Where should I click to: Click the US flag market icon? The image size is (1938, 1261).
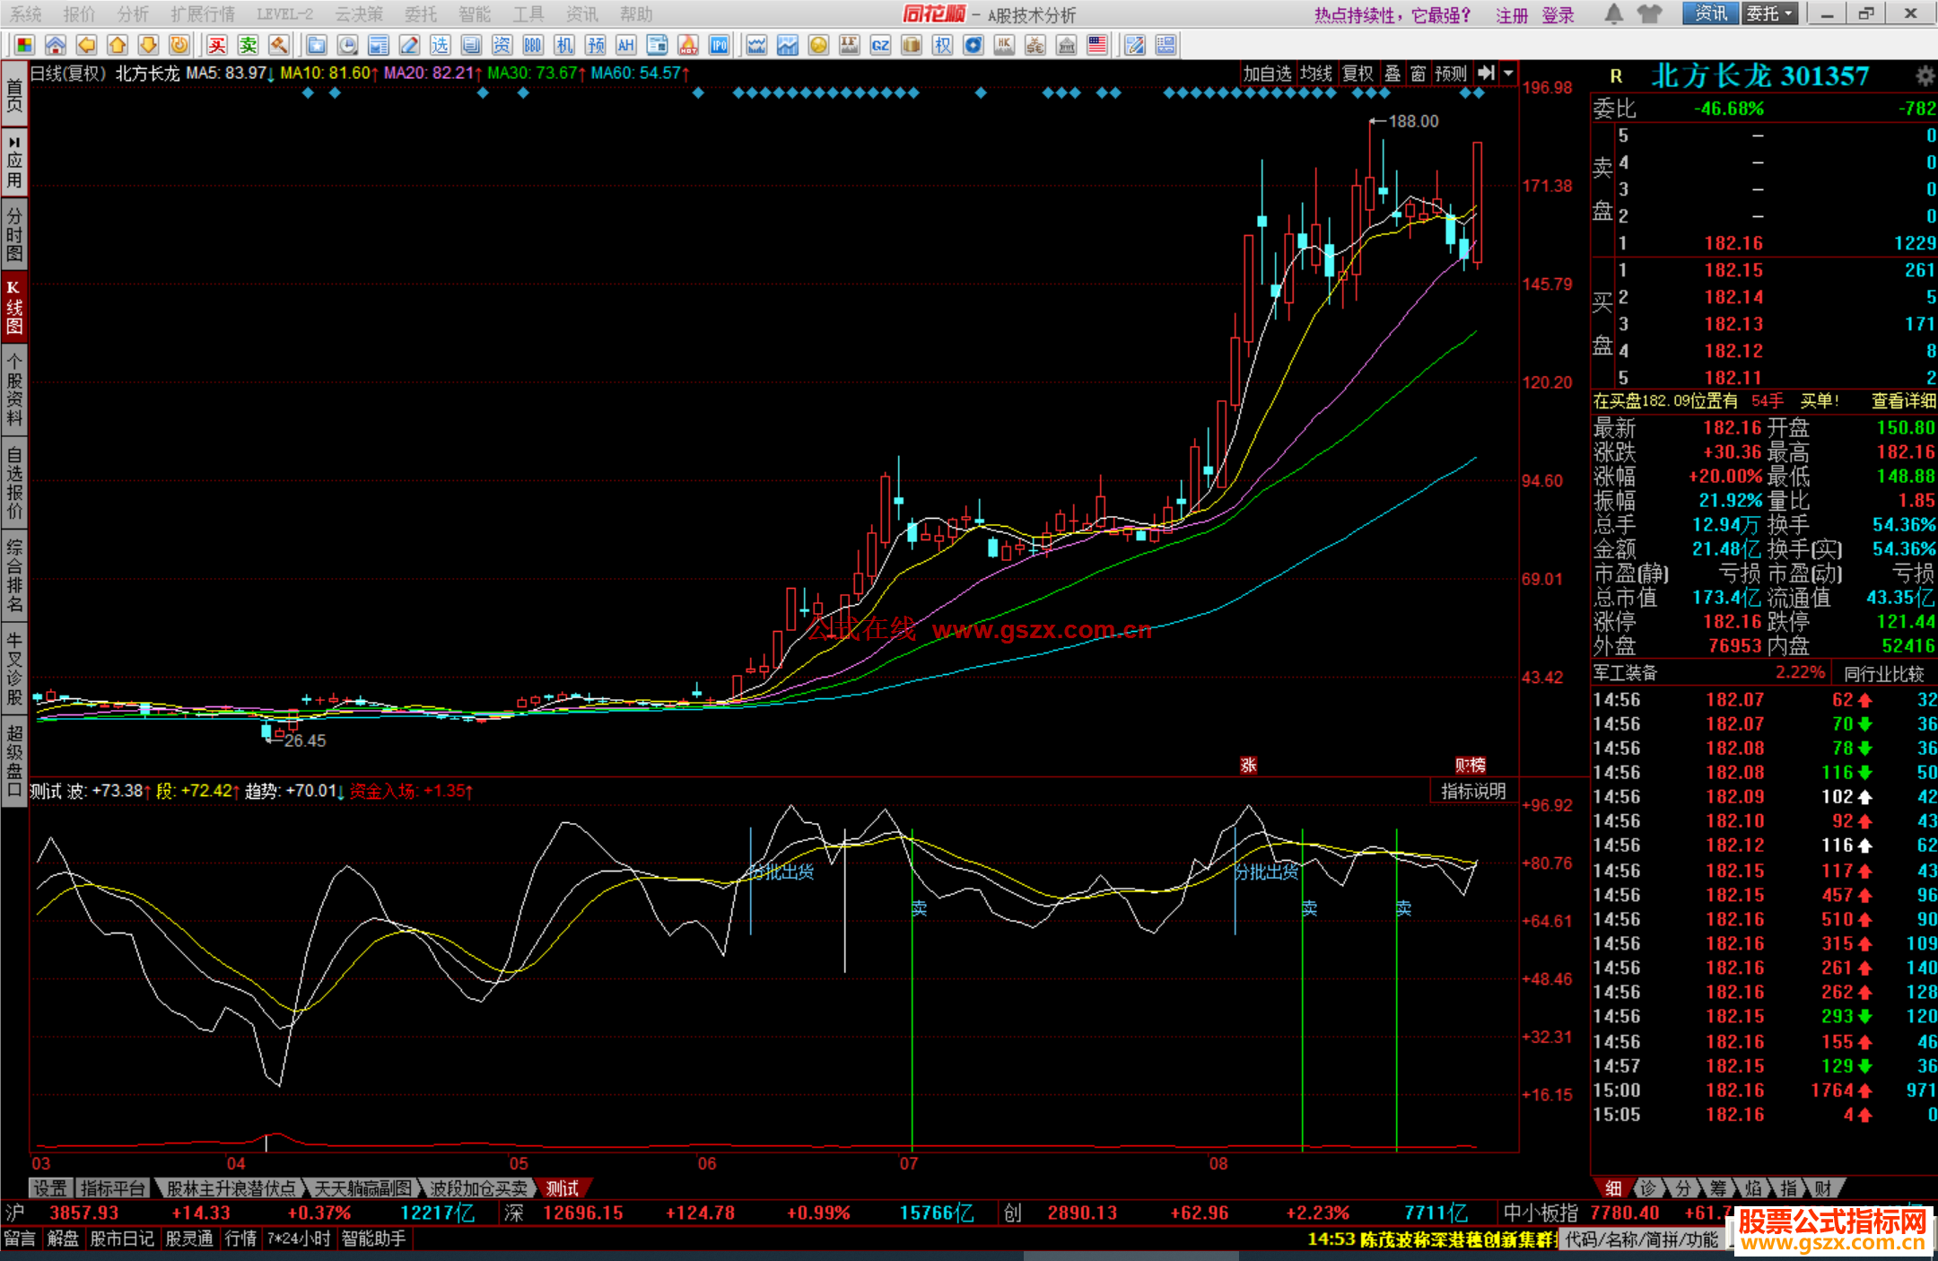click(x=1096, y=45)
